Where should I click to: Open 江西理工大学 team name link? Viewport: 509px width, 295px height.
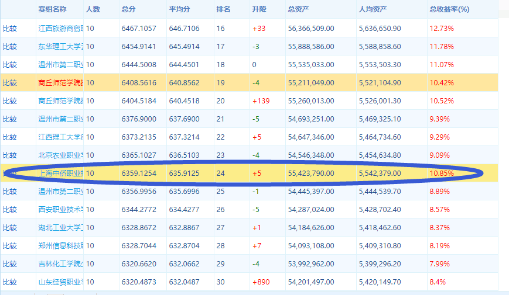60,137
